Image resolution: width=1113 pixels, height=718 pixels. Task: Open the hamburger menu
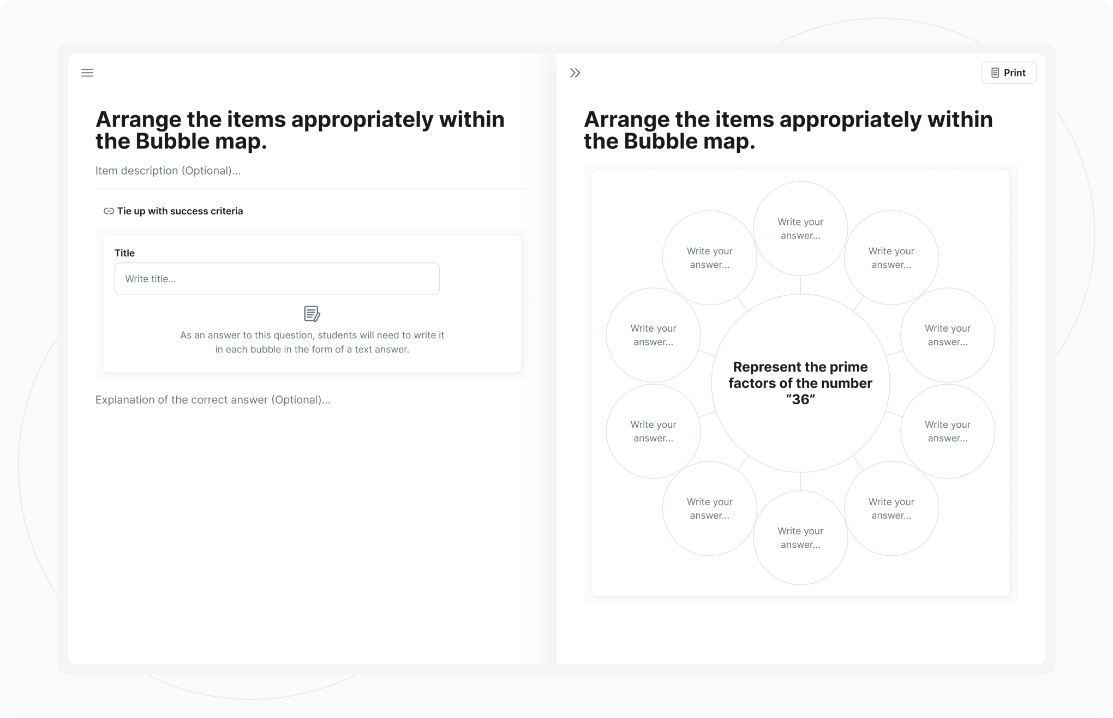pos(87,73)
